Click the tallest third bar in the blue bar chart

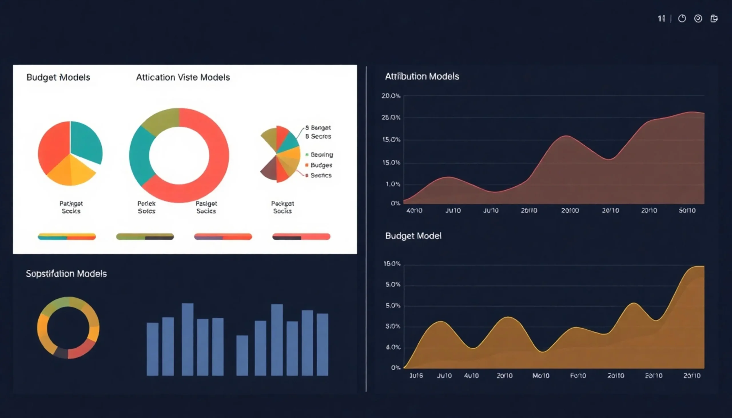click(188, 339)
